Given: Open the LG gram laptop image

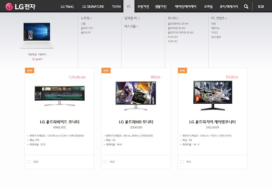Looking at the screenshot, I should click(x=37, y=36).
